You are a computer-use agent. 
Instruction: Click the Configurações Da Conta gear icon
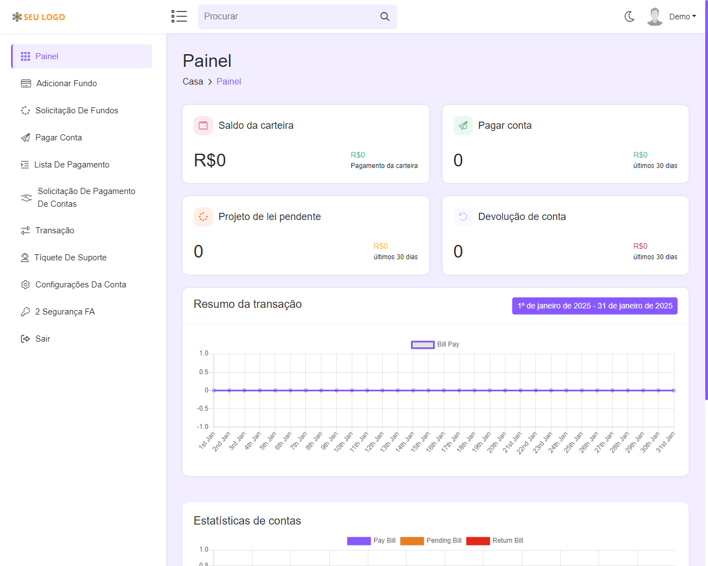tap(25, 285)
